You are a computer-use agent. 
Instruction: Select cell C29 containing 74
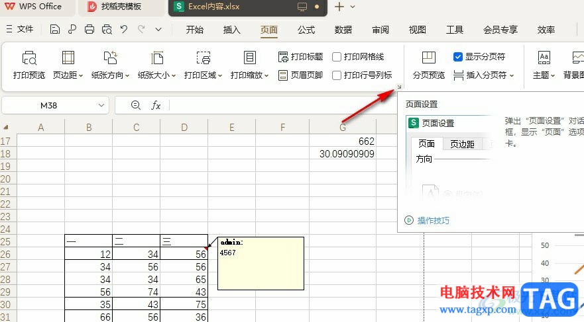[x=137, y=292]
